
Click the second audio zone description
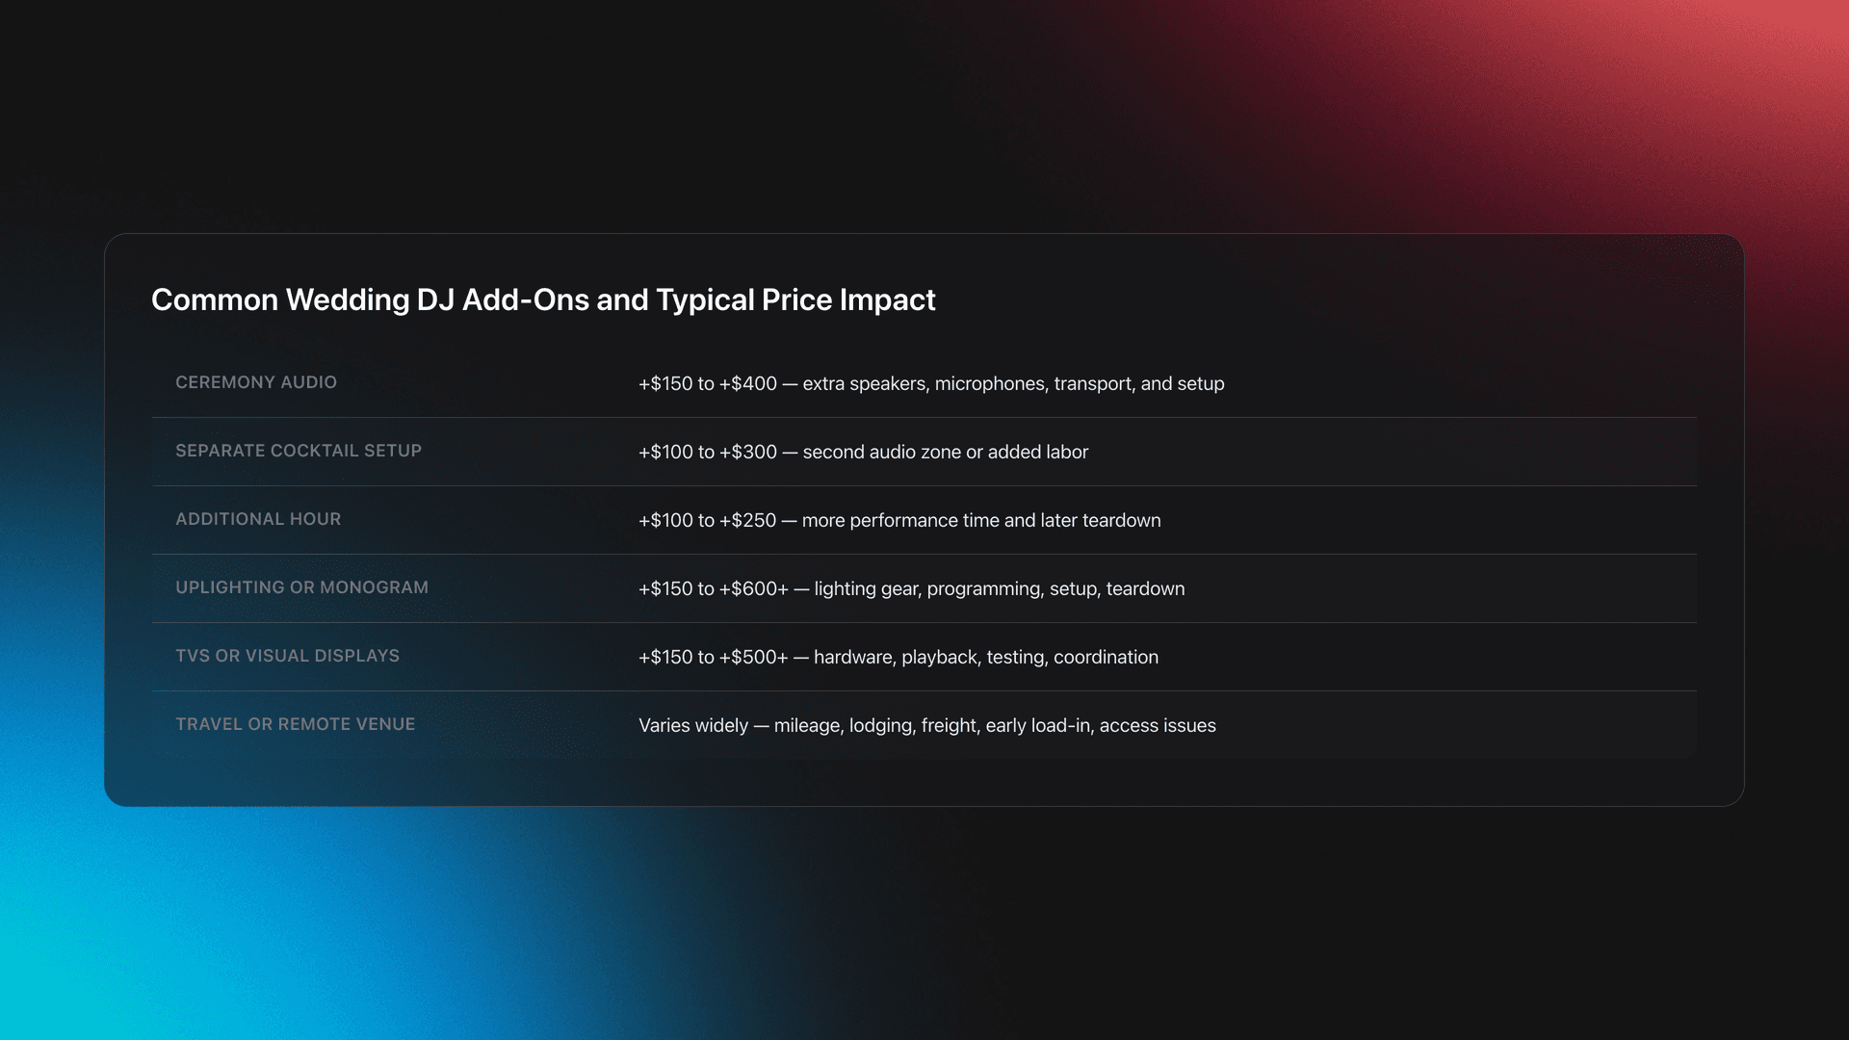click(945, 452)
